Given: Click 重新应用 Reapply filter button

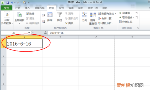Looking at the screenshot, I should [x=72, y=18].
